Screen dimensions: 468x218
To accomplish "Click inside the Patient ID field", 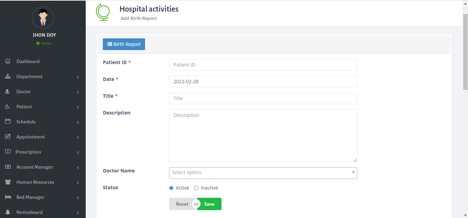I will (x=263, y=65).
